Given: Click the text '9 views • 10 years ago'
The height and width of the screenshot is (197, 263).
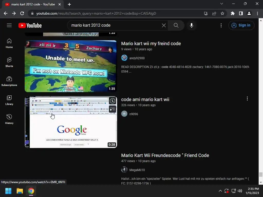Looking at the screenshot, I should tap(137, 49).
